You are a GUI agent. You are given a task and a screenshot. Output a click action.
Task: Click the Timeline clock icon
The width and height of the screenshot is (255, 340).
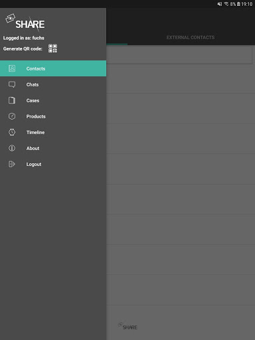12,132
